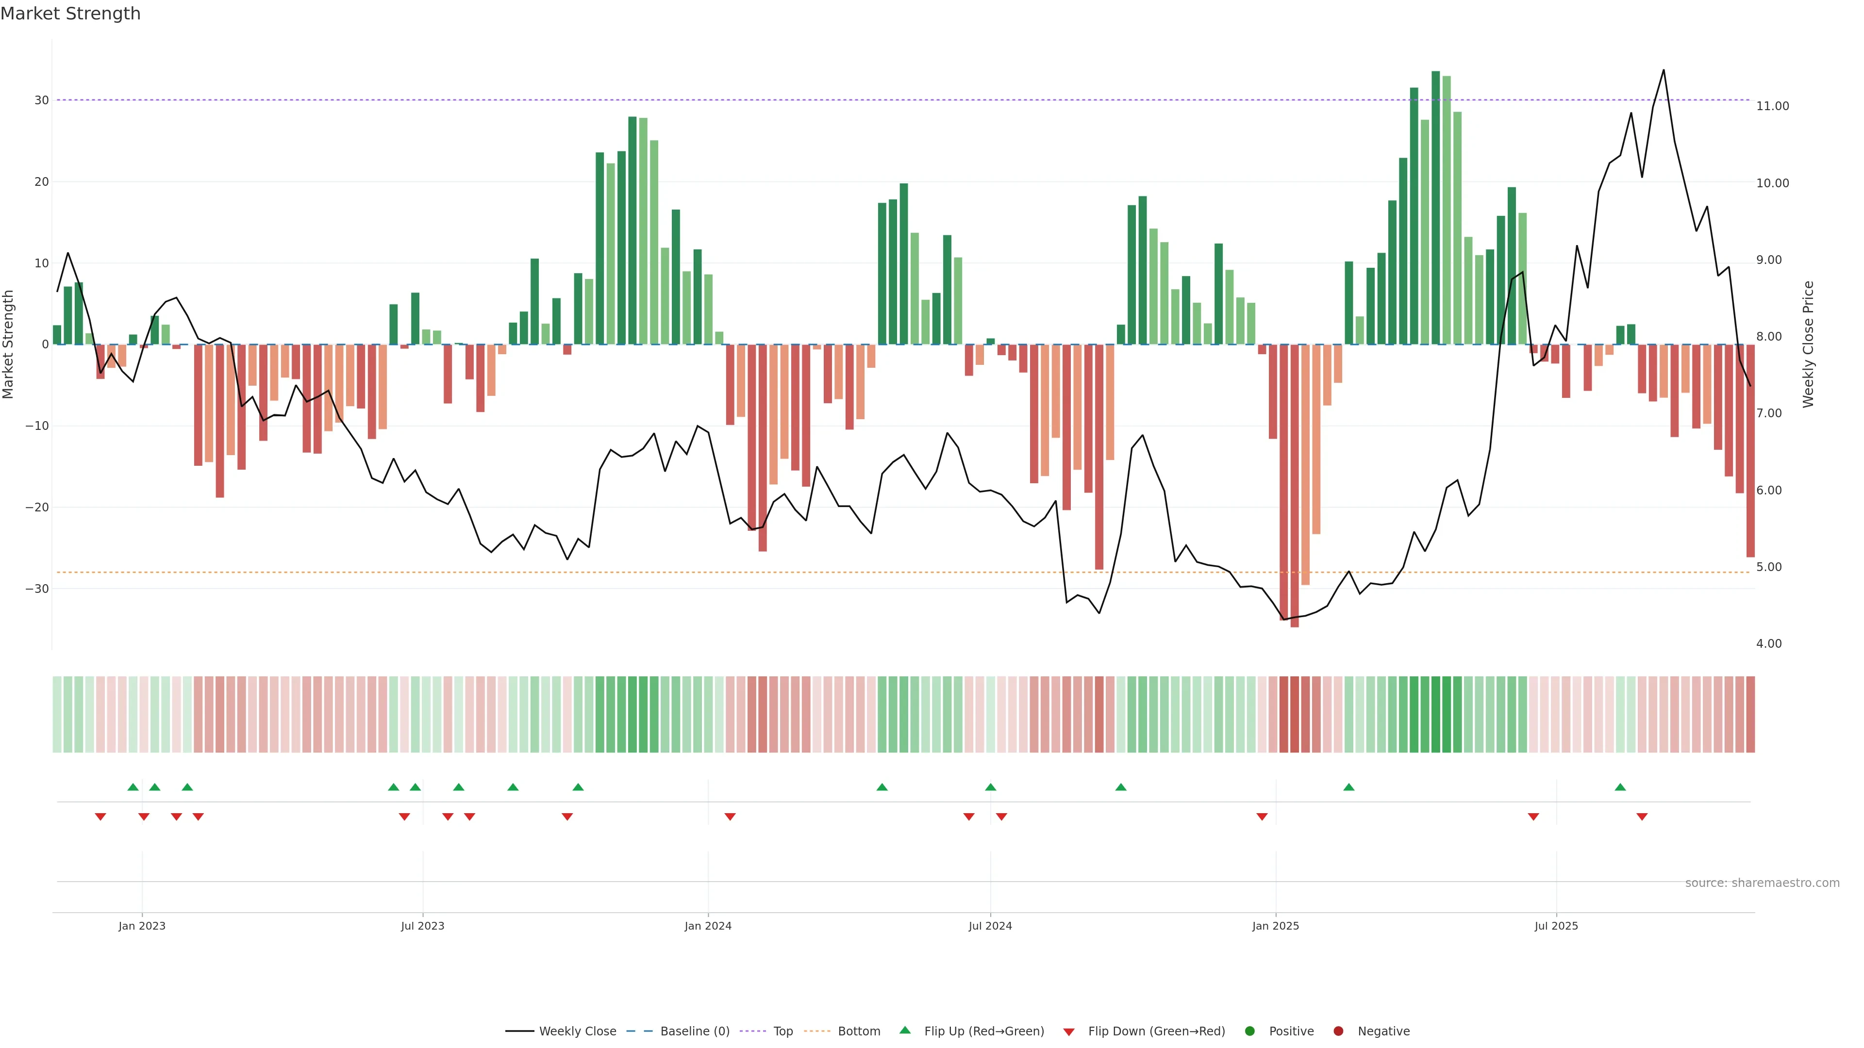Click the source: sharemaestro.com text
The image size is (1864, 1048).
(x=1762, y=883)
